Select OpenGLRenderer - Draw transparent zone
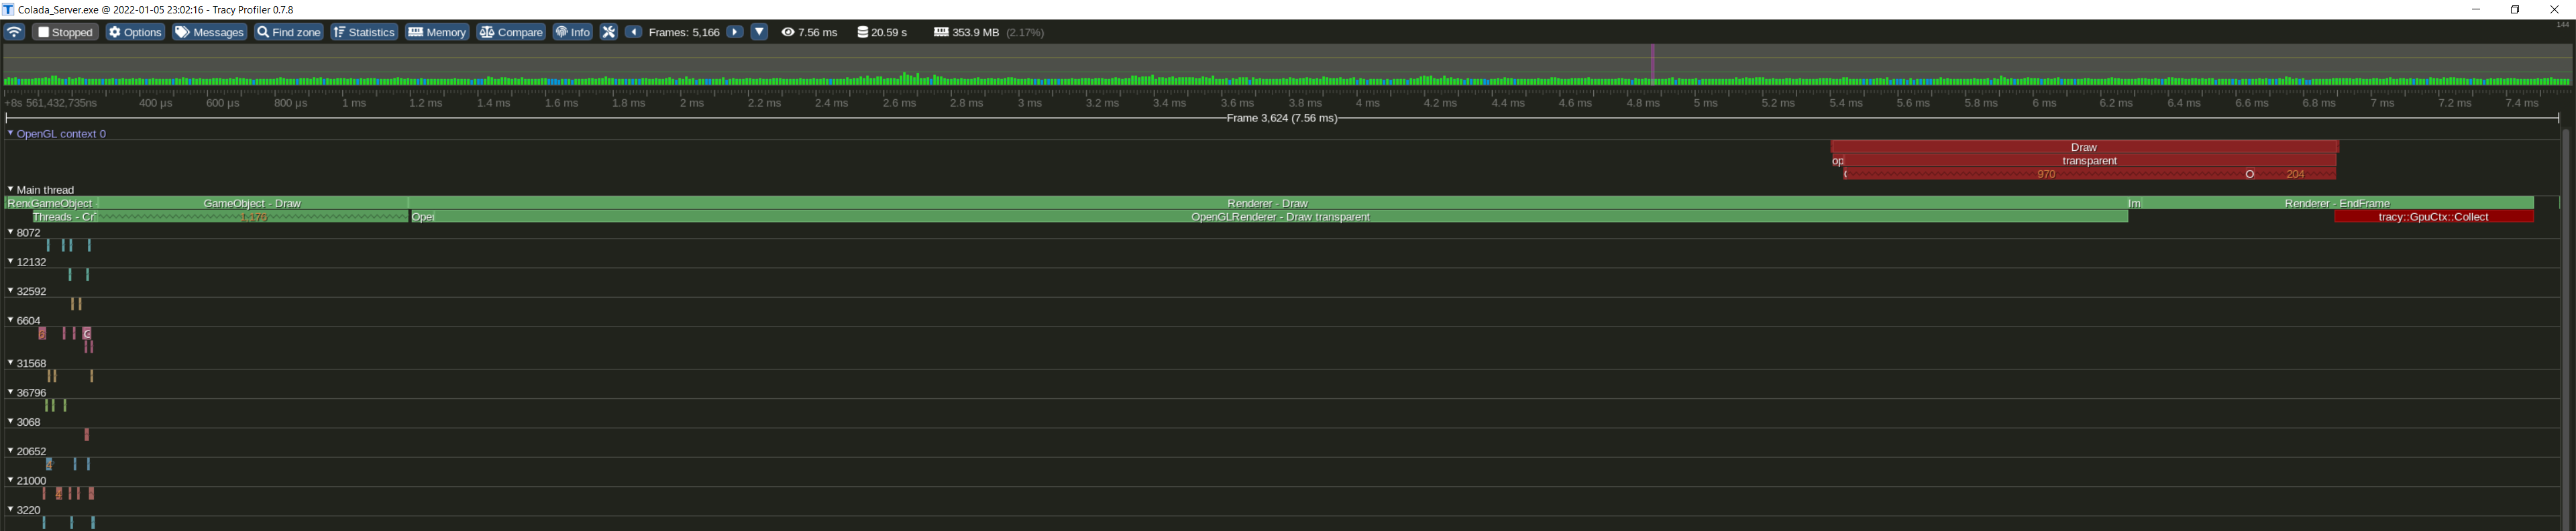Viewport: 2576px width, 531px height. click(1280, 217)
